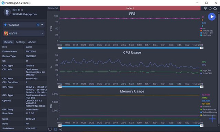
Task: Click the small panel icon beside Log
Action: (50, 129)
